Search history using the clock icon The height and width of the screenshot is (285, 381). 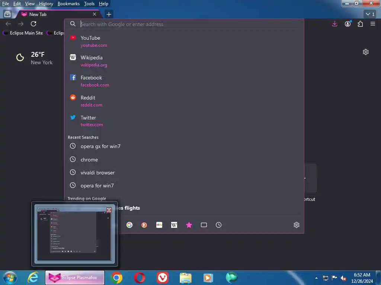219,225
